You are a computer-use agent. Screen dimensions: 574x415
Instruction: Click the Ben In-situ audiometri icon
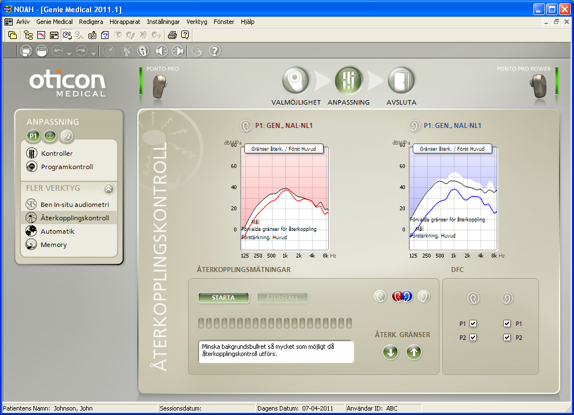click(x=31, y=204)
